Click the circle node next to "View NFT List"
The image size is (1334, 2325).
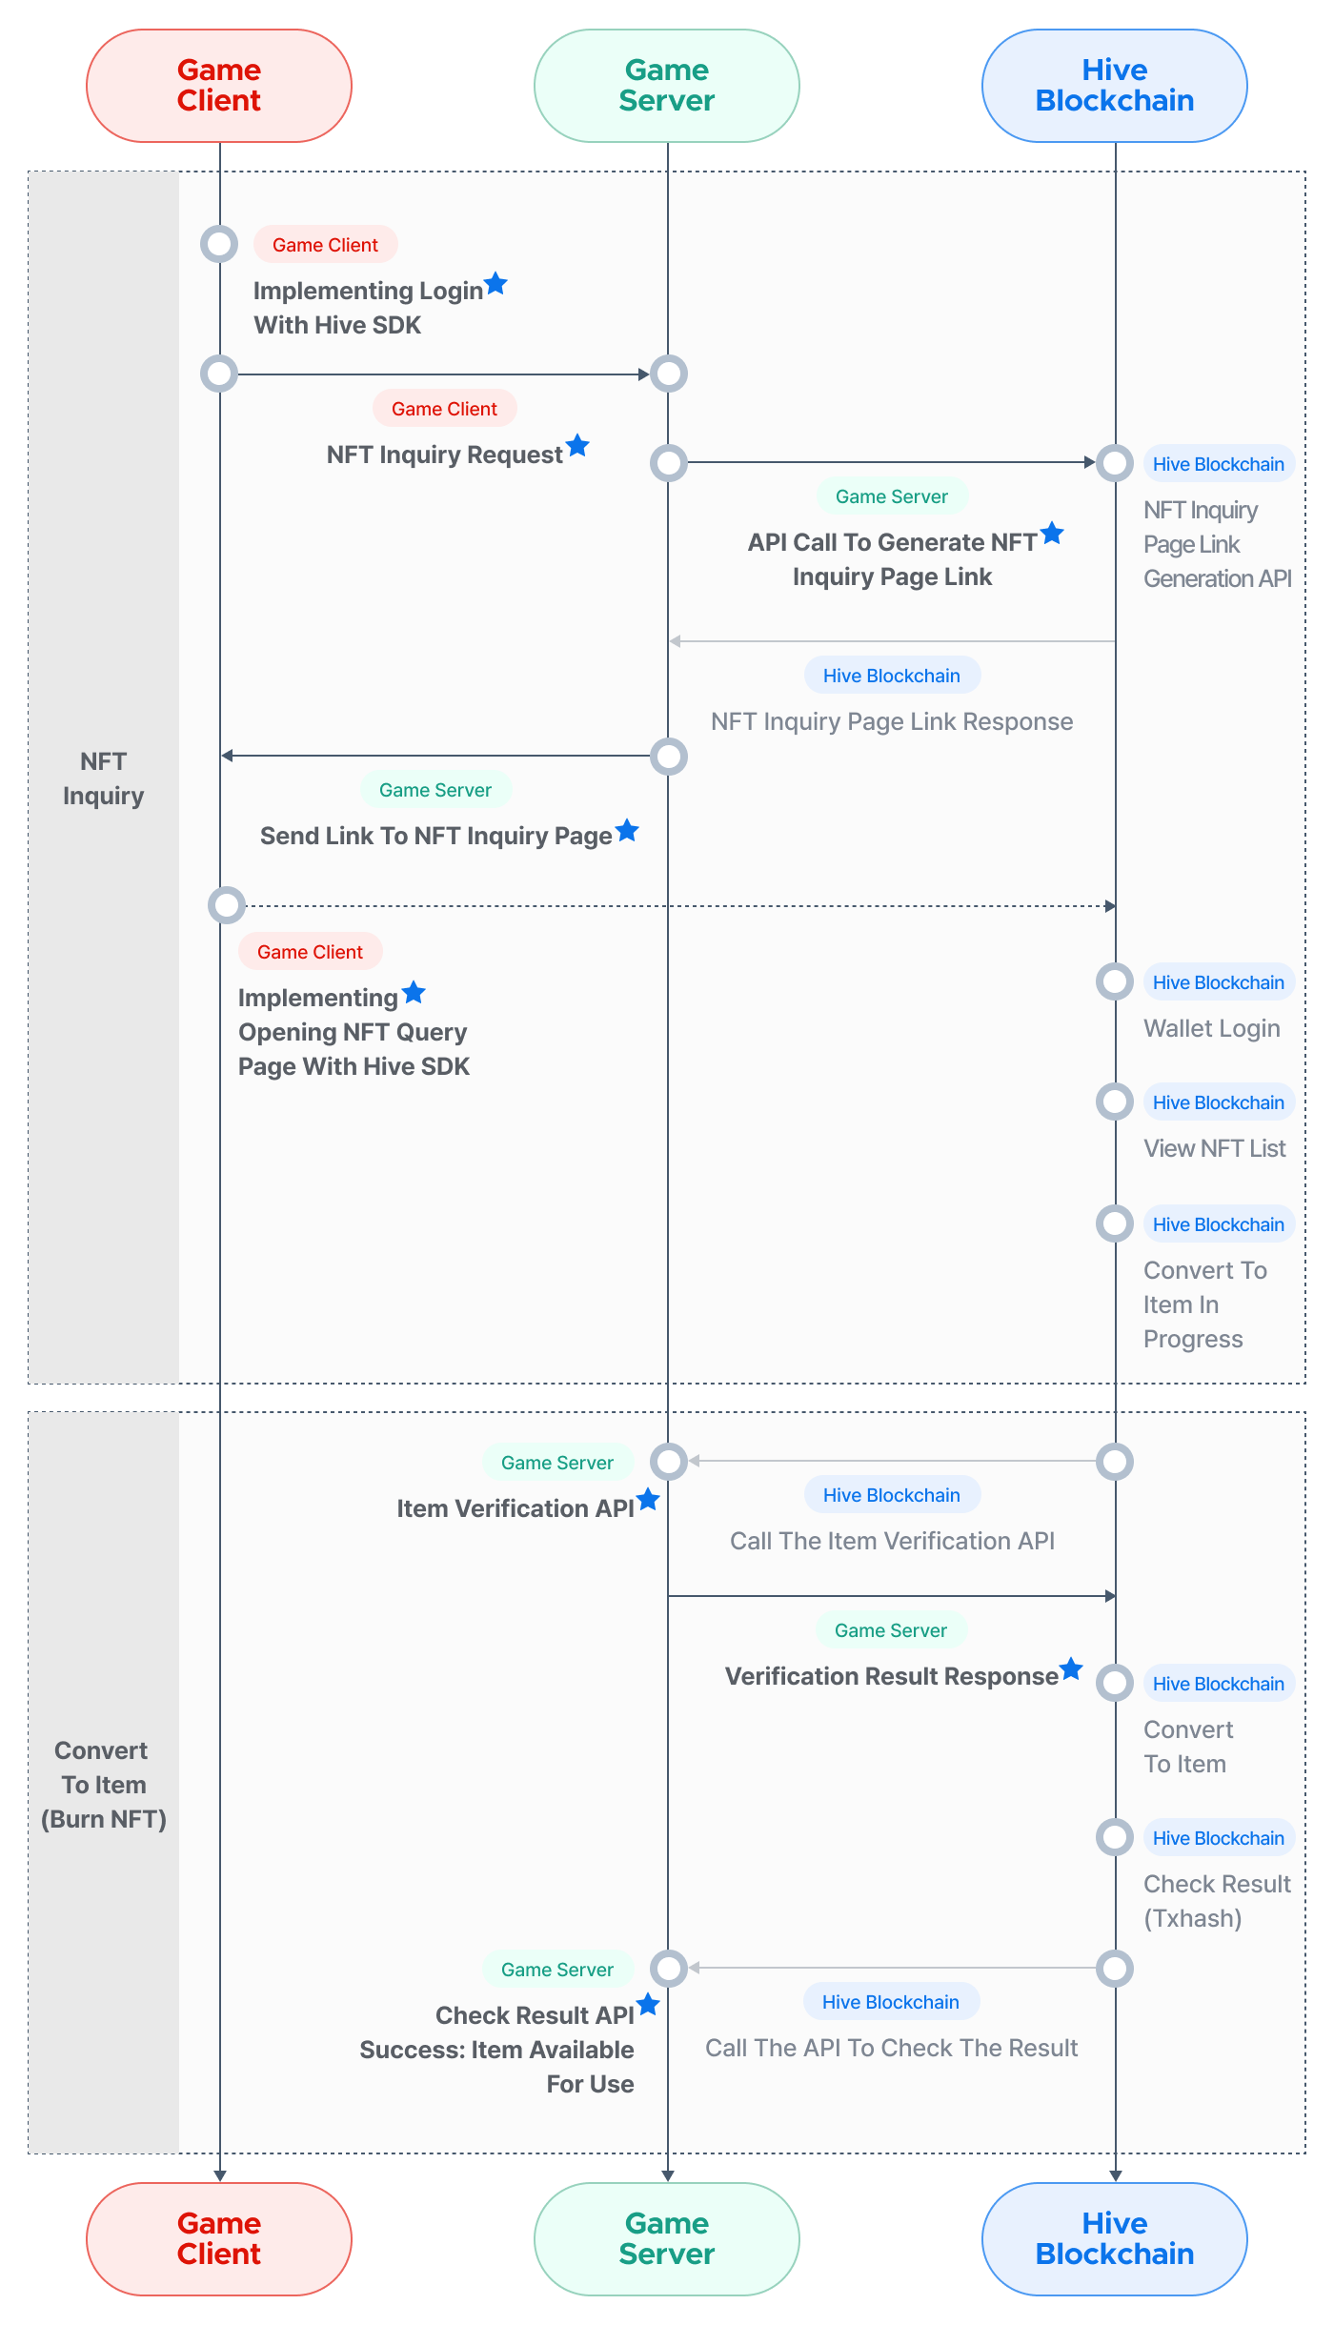pyautogui.click(x=1114, y=1102)
